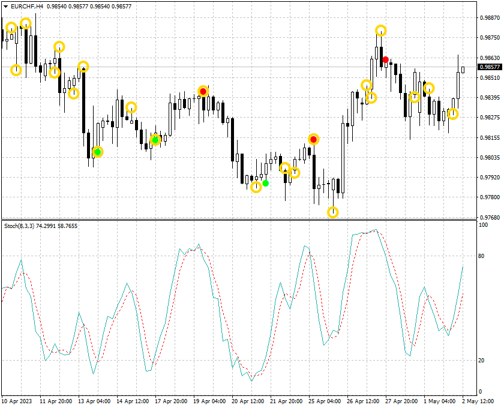Click the stochastic level 100 label
Image resolution: width=504 pixels, height=408 pixels.
point(483,225)
